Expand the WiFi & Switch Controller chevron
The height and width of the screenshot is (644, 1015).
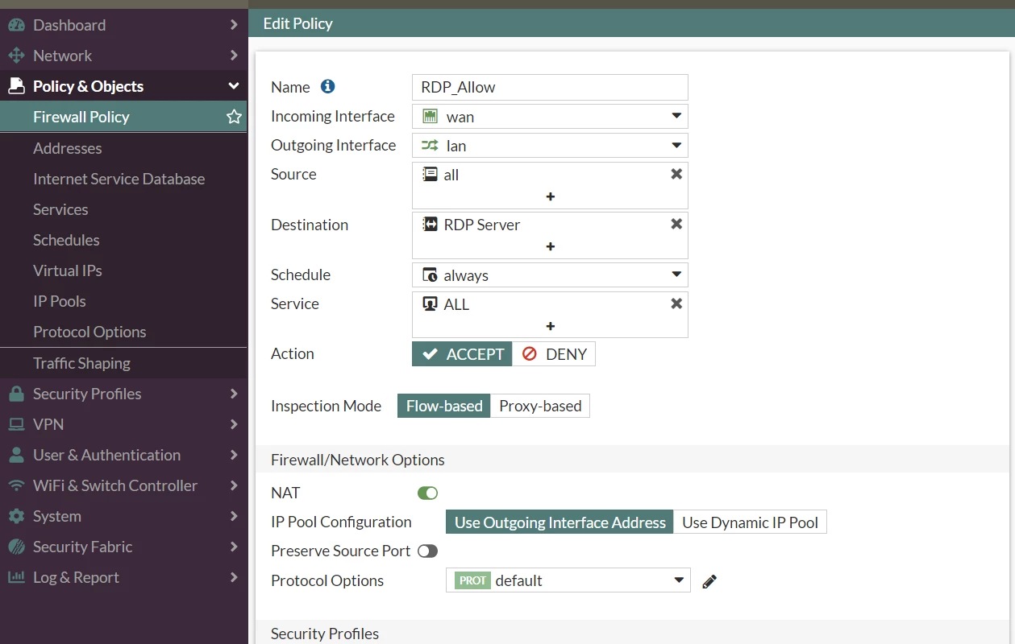point(234,485)
